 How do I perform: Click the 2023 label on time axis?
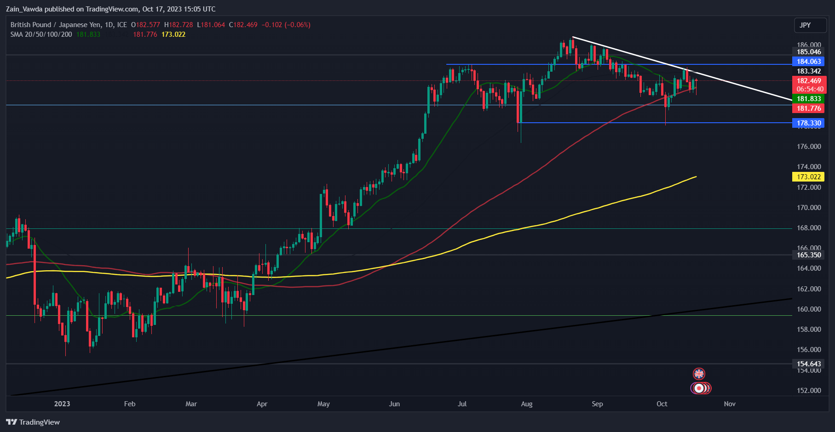(62, 404)
